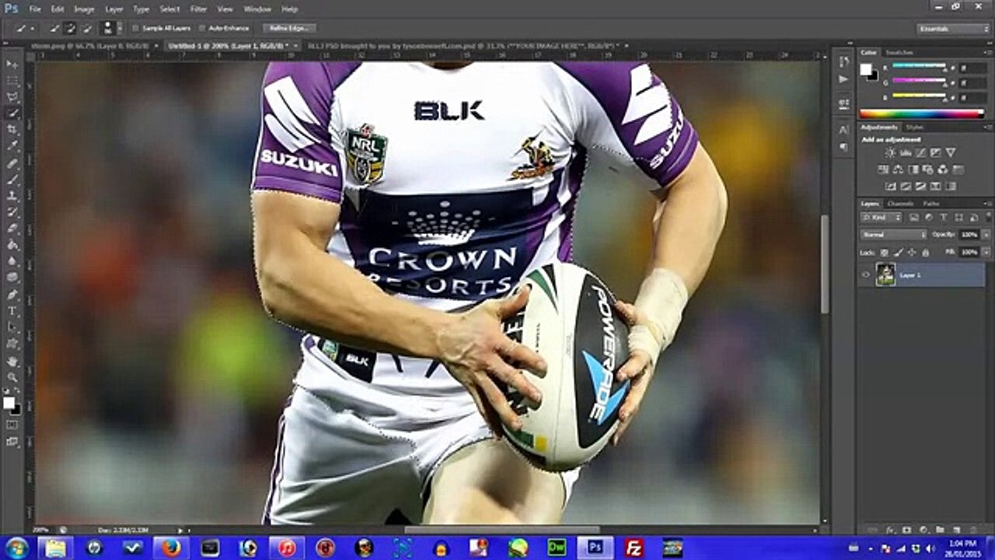Add a Hue/Saturation adjustment
The image size is (995, 560).
(883, 170)
